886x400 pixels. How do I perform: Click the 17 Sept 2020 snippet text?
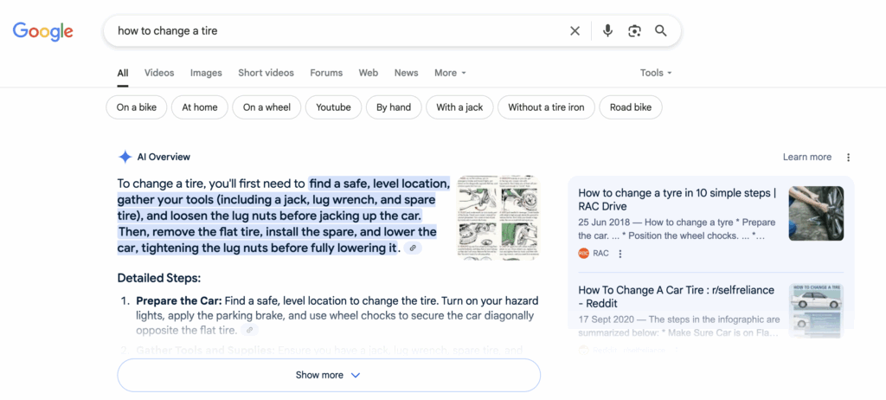(679, 326)
